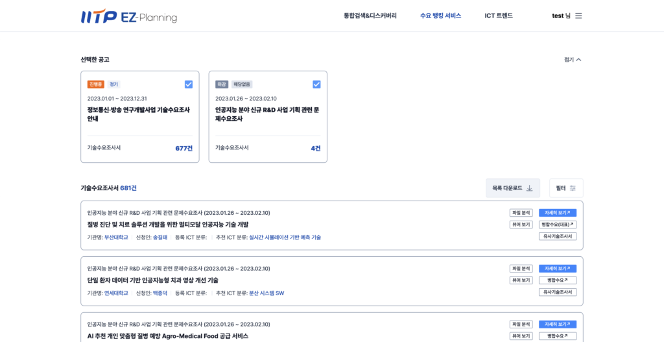The width and height of the screenshot is (664, 342).
Task: Open the test 님 user menu
Action: pyautogui.click(x=561, y=16)
